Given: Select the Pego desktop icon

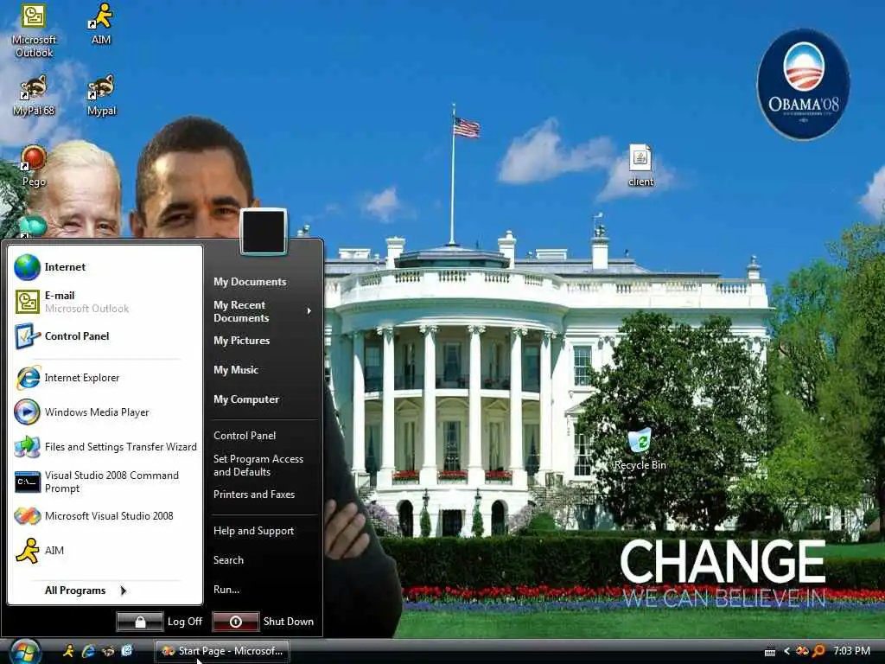Looking at the screenshot, I should (34, 166).
